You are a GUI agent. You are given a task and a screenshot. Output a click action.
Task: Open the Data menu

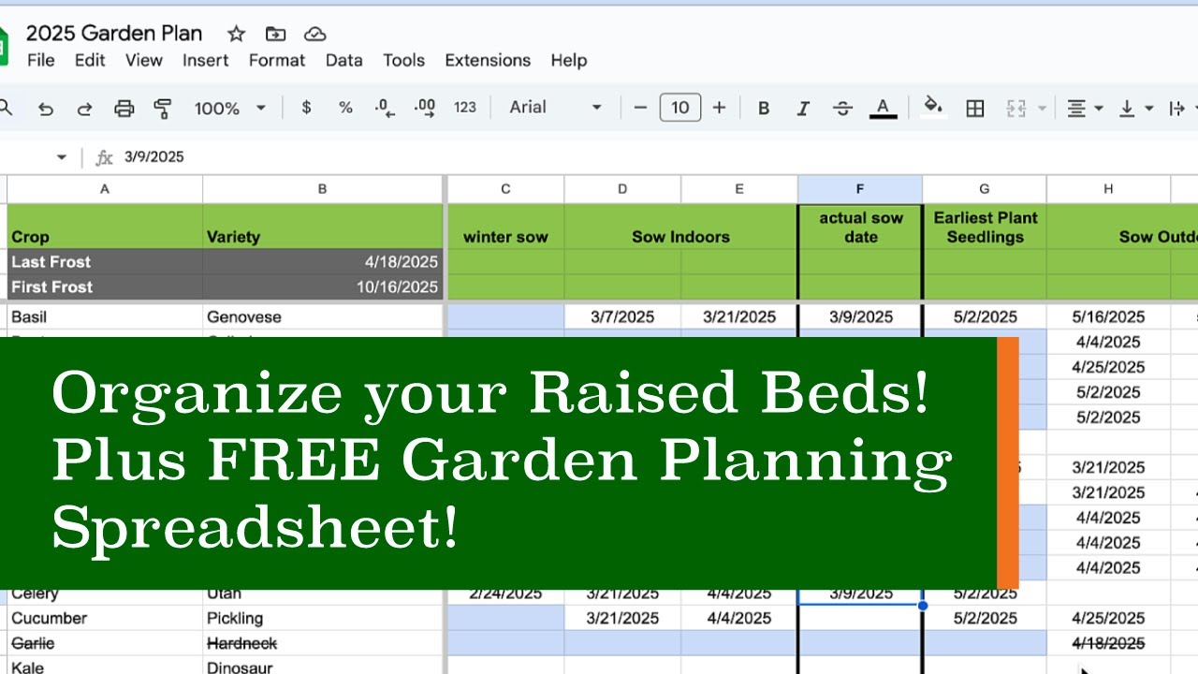coord(343,60)
